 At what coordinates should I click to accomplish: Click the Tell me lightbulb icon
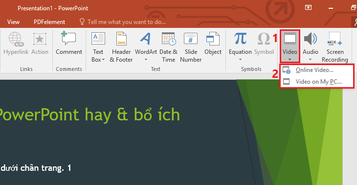tap(82, 22)
